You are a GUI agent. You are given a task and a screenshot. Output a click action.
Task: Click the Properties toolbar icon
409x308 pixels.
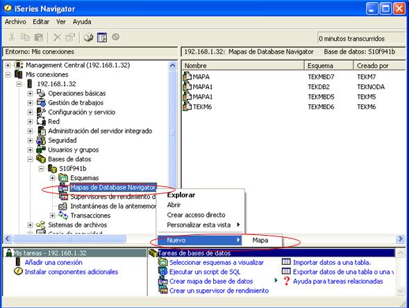point(70,38)
